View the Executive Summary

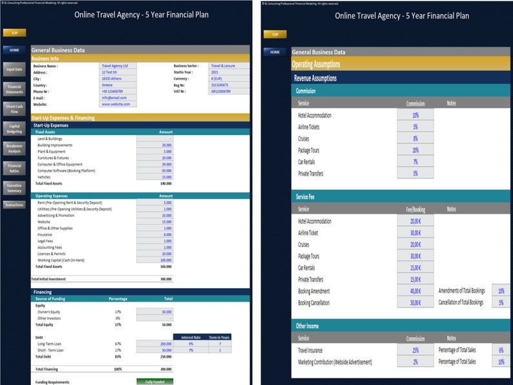point(14,188)
